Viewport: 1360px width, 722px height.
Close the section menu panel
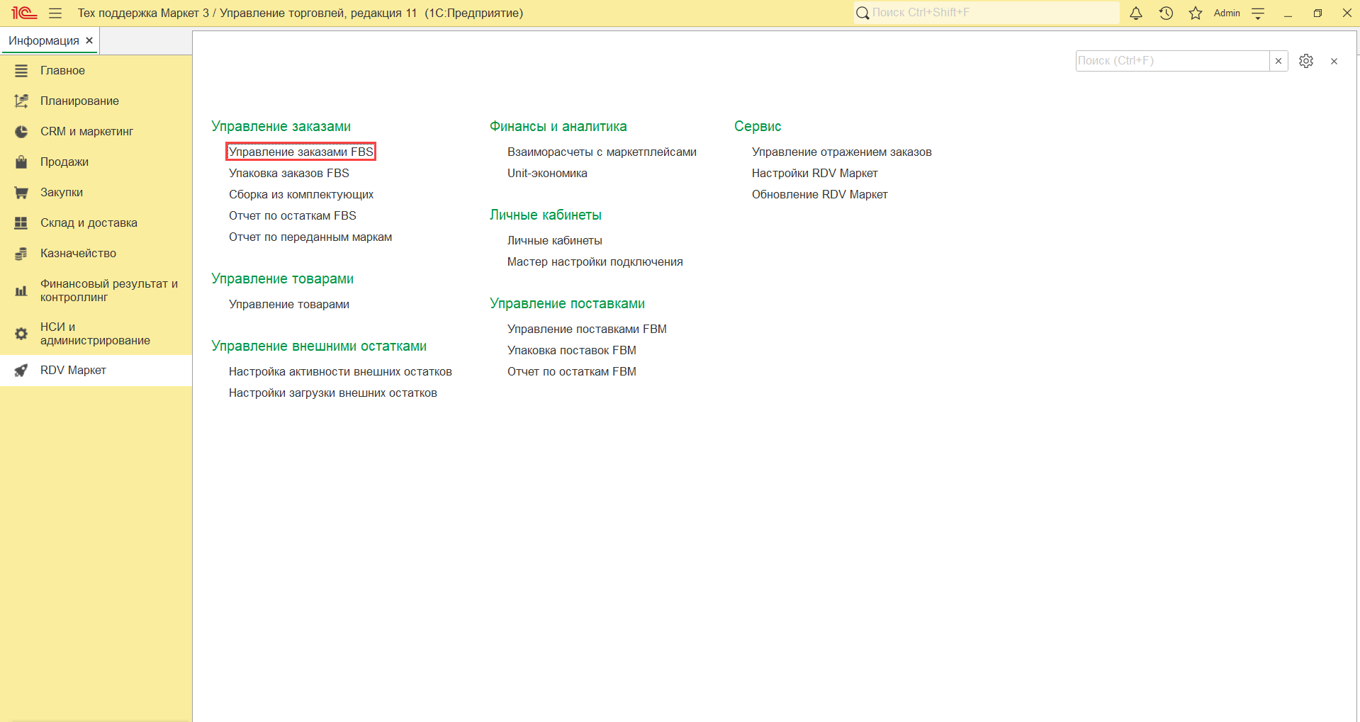1334,61
